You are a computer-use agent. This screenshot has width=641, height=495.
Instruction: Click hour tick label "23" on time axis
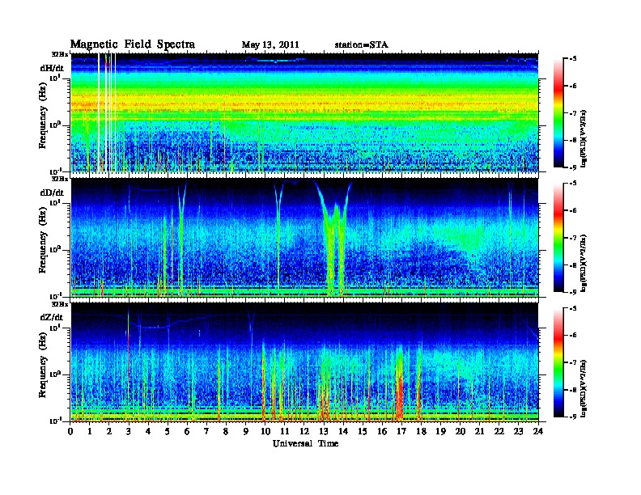tap(518, 431)
